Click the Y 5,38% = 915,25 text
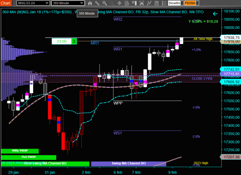 coord(203,22)
